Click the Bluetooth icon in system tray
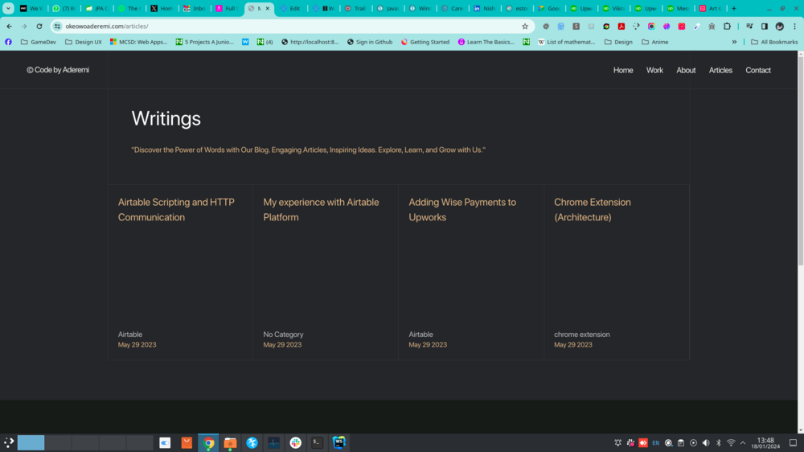The width and height of the screenshot is (804, 452). point(719,443)
